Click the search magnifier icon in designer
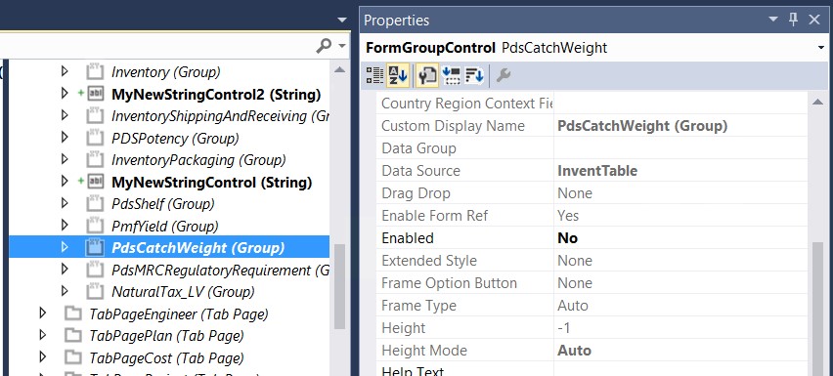Viewport: 833px width, 376px height. (x=323, y=46)
